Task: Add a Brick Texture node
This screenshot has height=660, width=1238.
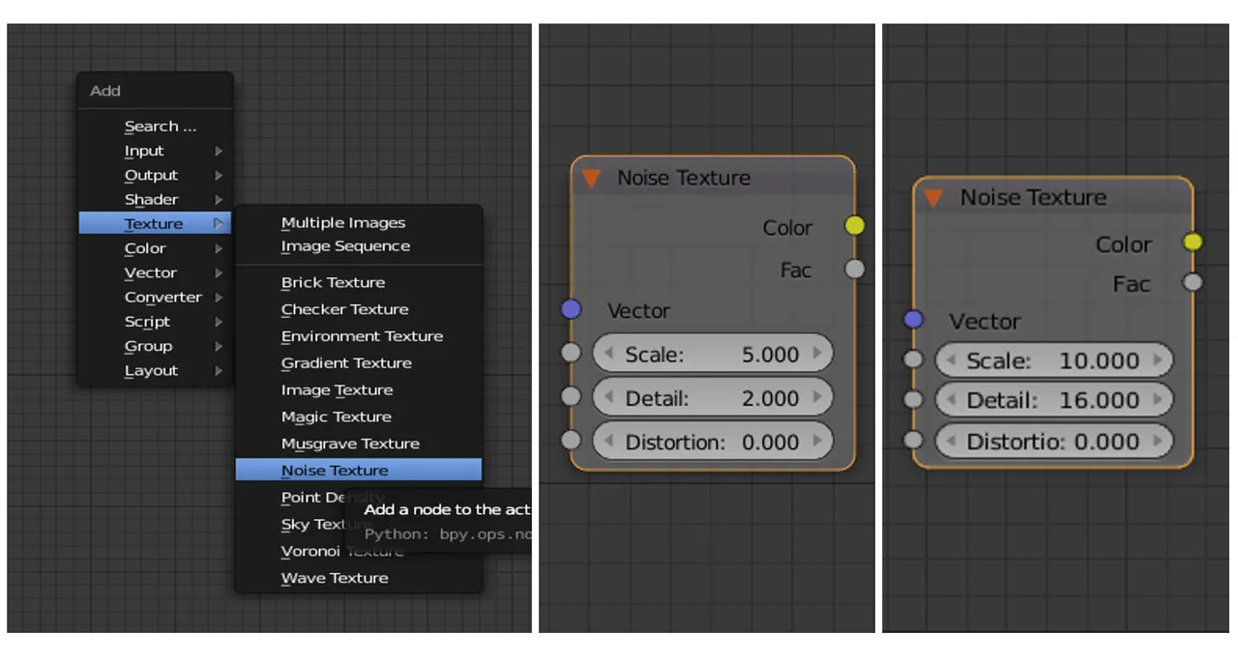Action: click(x=358, y=282)
